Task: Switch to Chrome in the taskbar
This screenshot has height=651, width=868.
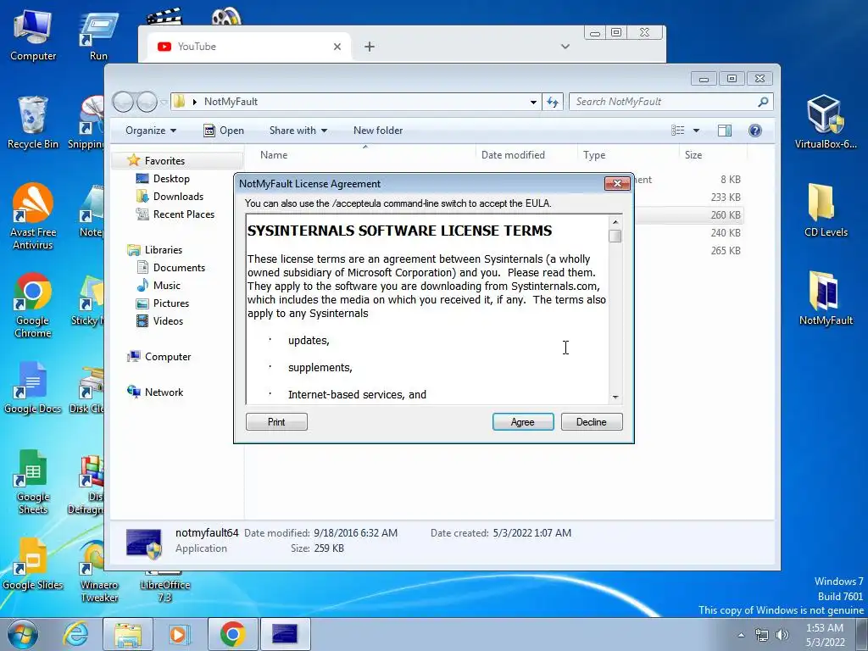Action: pyautogui.click(x=232, y=634)
